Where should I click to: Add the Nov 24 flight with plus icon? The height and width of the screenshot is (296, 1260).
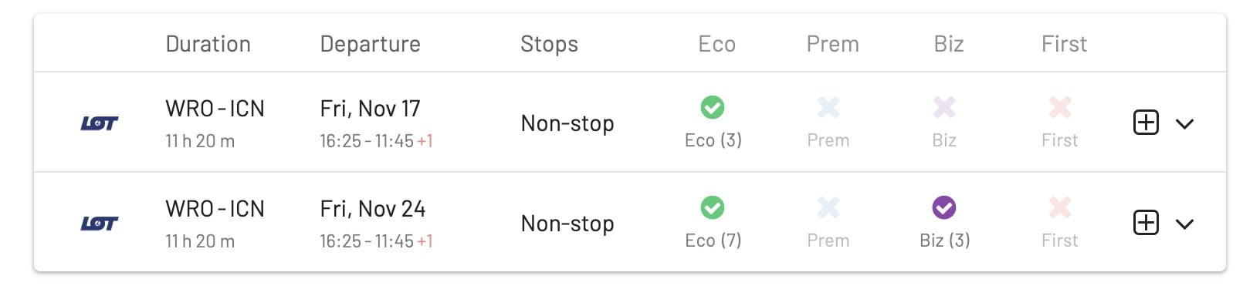[1146, 223]
